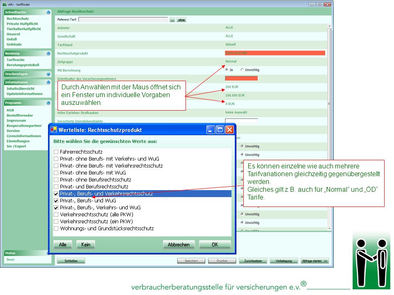Collapse the Programm panel chevron

pos(48,103)
